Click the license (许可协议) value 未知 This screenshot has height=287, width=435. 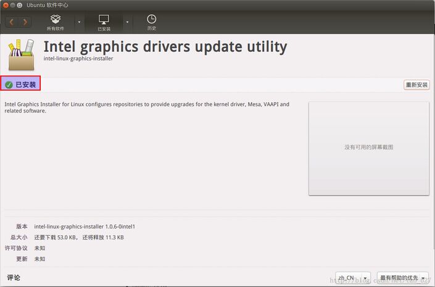39,248
